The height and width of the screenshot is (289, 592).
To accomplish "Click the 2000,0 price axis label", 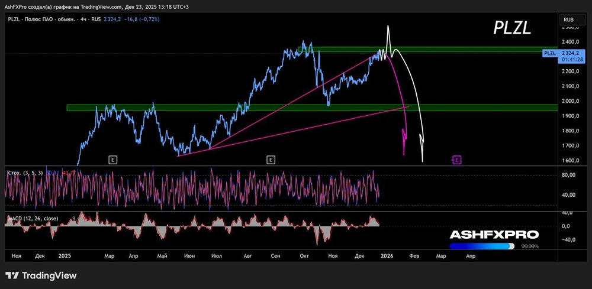I will pyautogui.click(x=570, y=101).
